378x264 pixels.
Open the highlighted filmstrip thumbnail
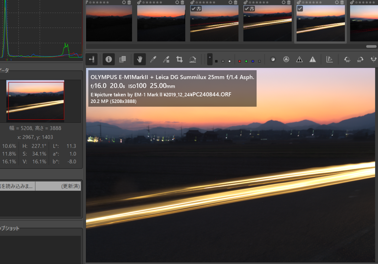(321, 23)
